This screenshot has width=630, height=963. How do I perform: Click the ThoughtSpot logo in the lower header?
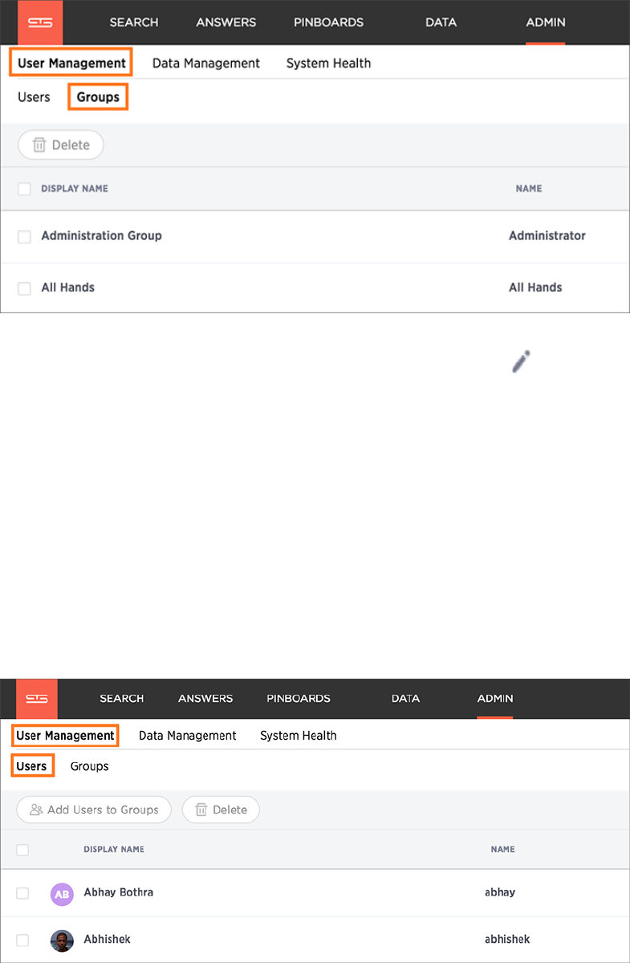click(37, 699)
